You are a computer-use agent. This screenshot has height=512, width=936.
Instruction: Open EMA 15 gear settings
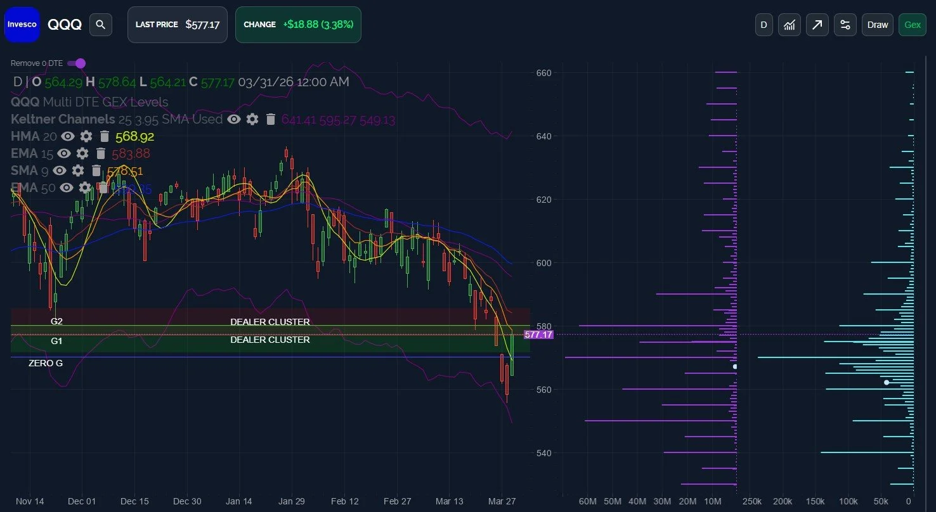click(x=82, y=153)
